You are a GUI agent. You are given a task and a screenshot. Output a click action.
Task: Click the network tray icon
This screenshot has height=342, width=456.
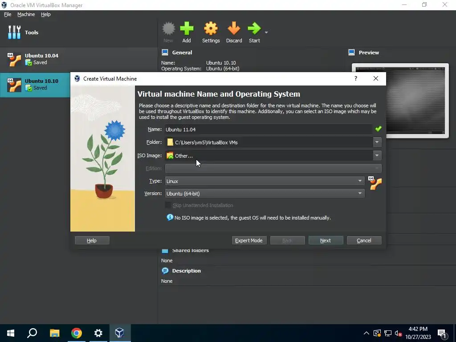[x=388, y=333]
